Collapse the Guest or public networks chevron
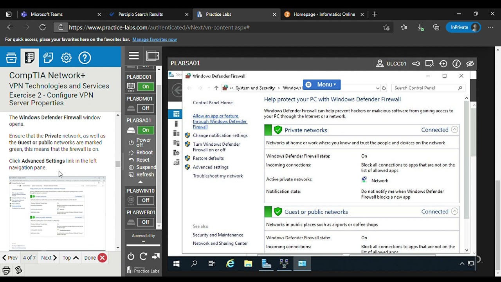 [x=454, y=211]
